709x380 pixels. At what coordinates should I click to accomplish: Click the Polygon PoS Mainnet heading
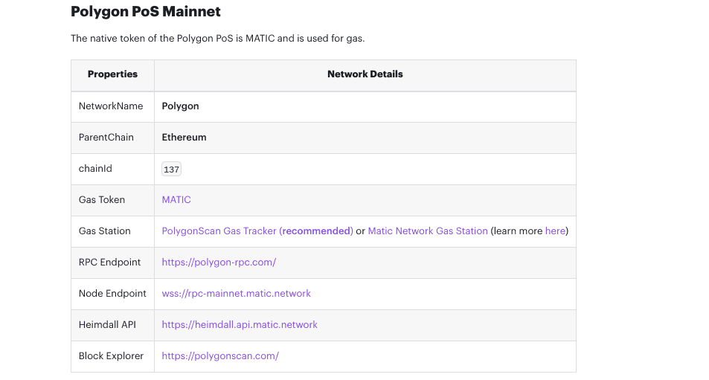coord(146,12)
